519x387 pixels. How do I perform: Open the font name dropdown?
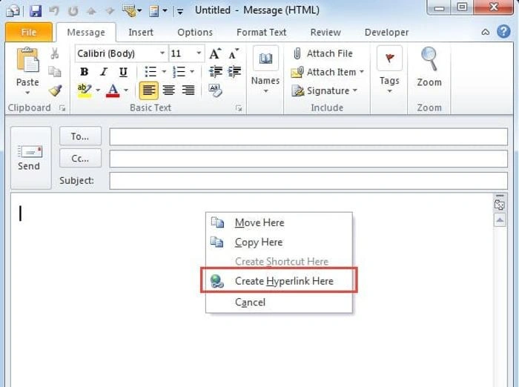pyautogui.click(x=162, y=53)
